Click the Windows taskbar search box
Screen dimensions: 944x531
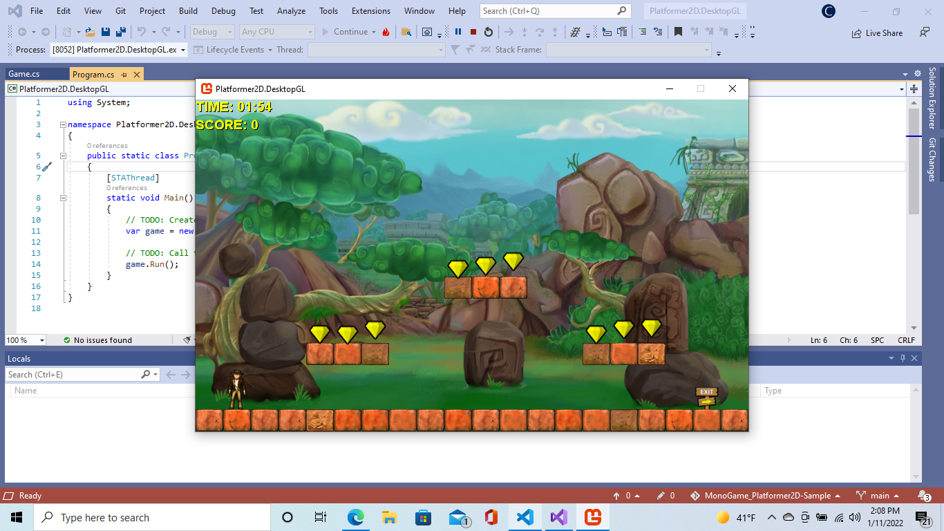(x=151, y=517)
